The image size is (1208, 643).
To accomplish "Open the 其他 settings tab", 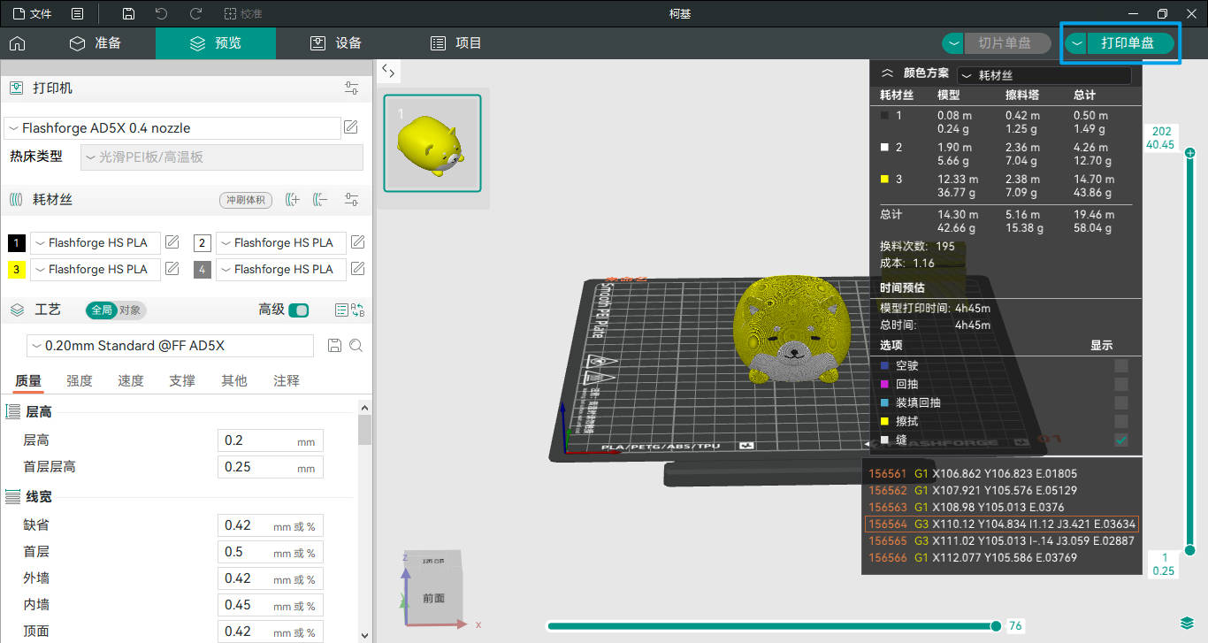I will click(x=233, y=381).
